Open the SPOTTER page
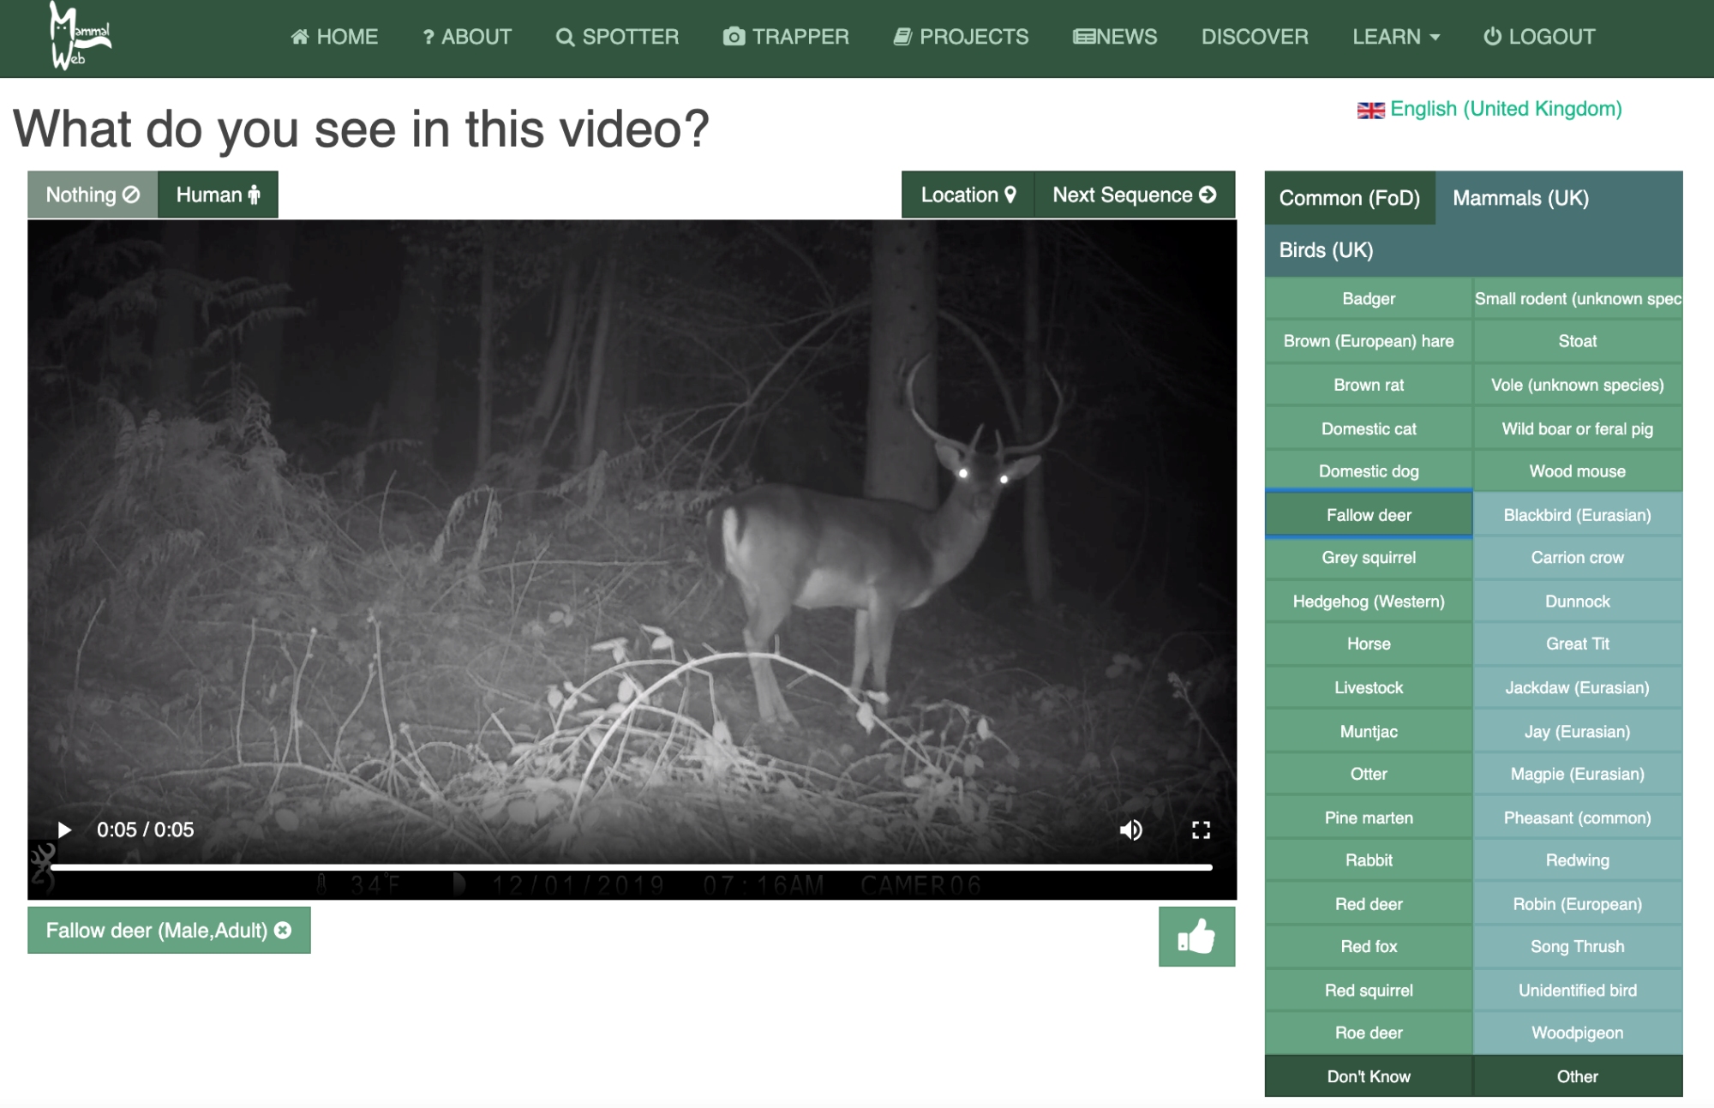Screen dimensions: 1714x1108 (x=617, y=37)
